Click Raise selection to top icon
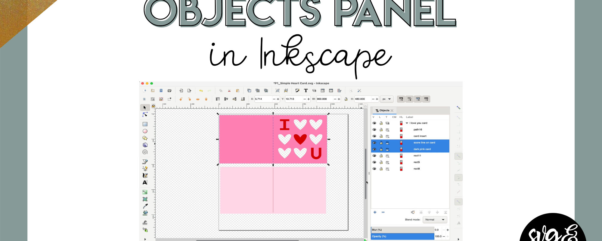The height and width of the screenshot is (241, 602). click(x=218, y=99)
